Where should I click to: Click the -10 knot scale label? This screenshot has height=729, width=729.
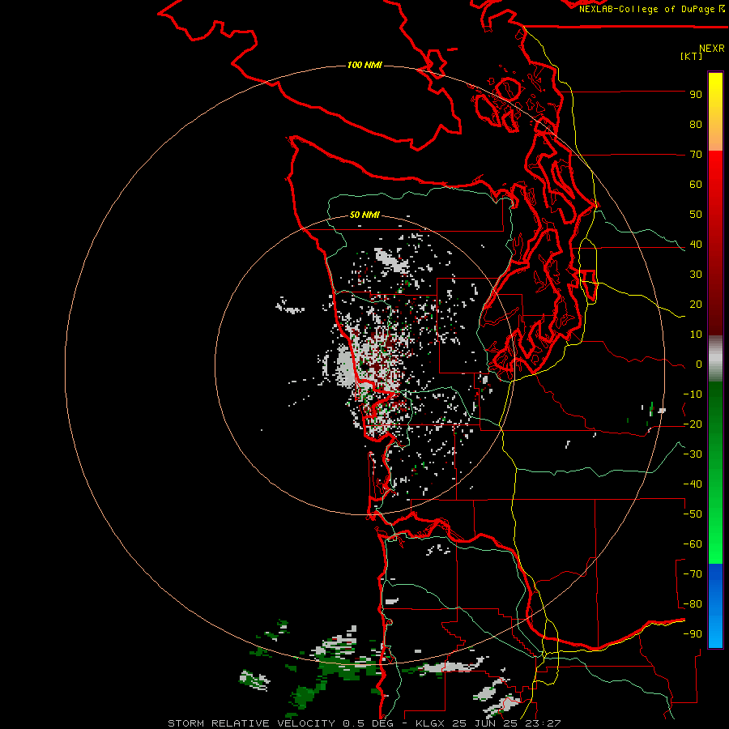pos(693,394)
